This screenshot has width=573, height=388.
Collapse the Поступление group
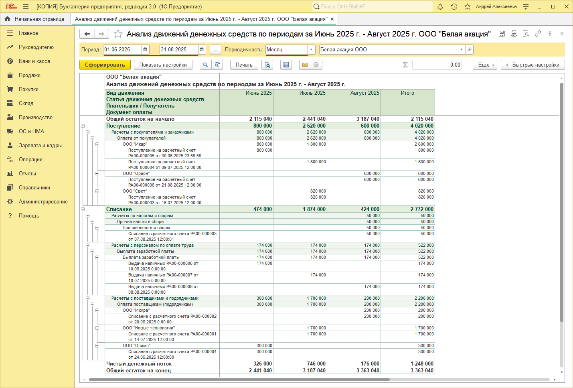83,126
